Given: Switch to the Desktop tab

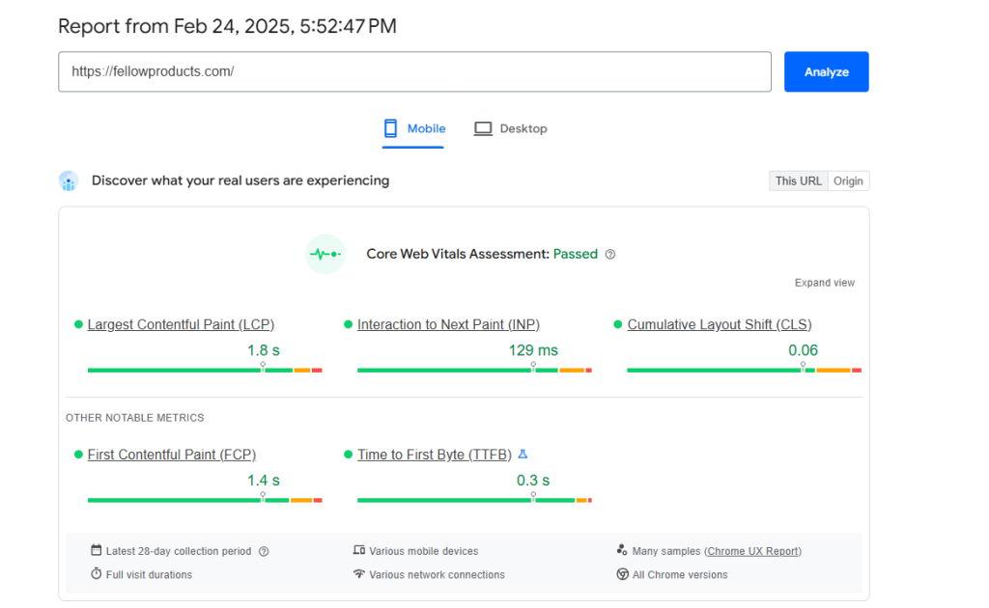Looking at the screenshot, I should click(511, 128).
